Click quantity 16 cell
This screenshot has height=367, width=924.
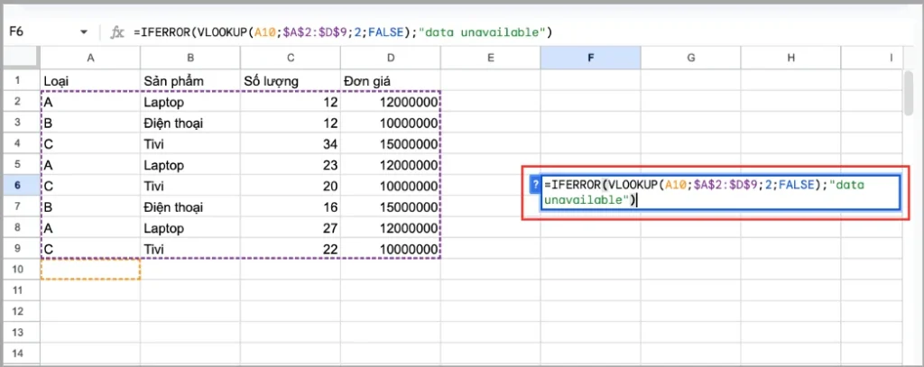coord(291,206)
